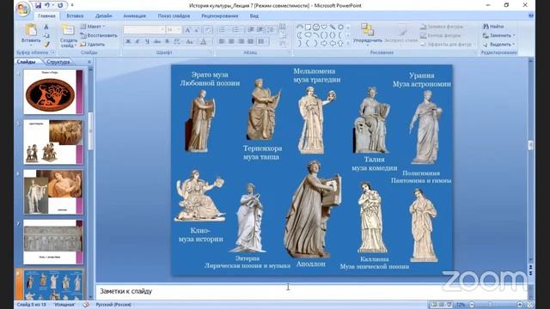Open the change case (Аа) menu
The height and width of the screenshot is (309, 550).
190,42
